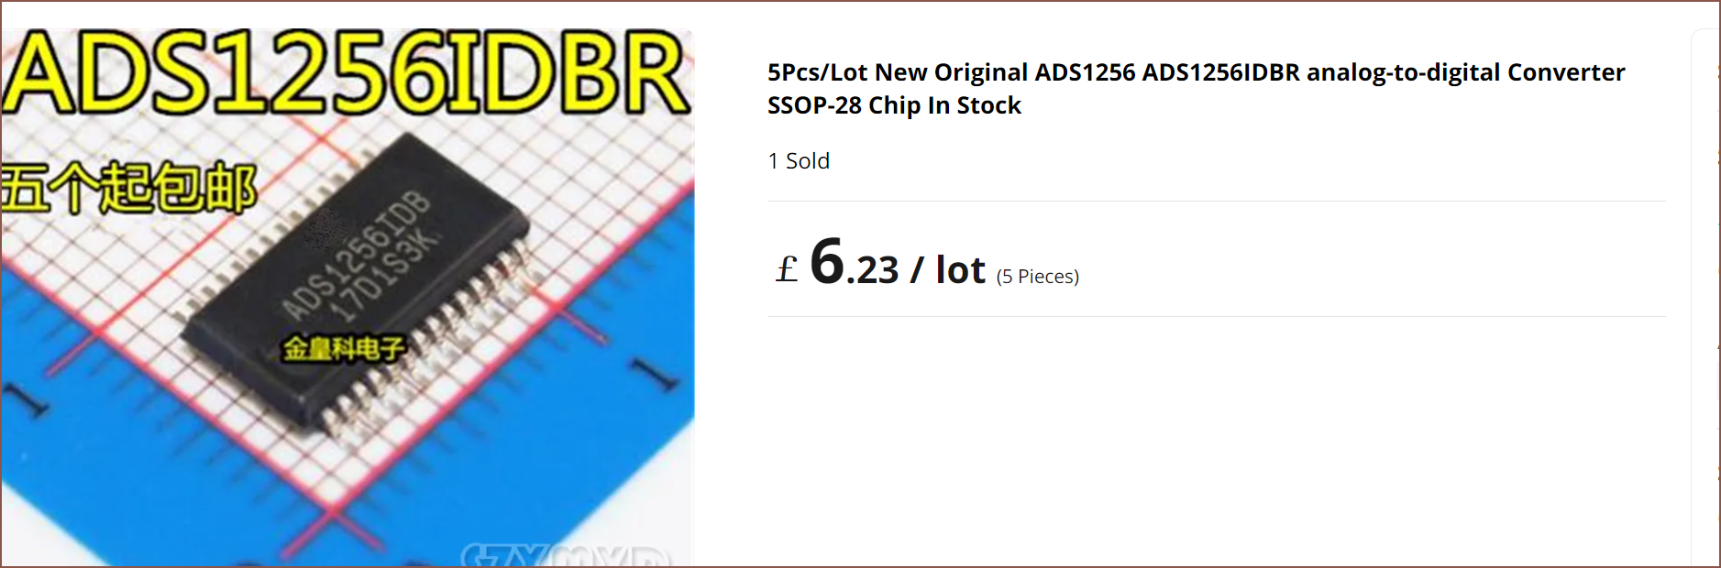Click "analog-to-digital Converter" in the title
This screenshot has height=568, width=1721.
pos(1465,73)
